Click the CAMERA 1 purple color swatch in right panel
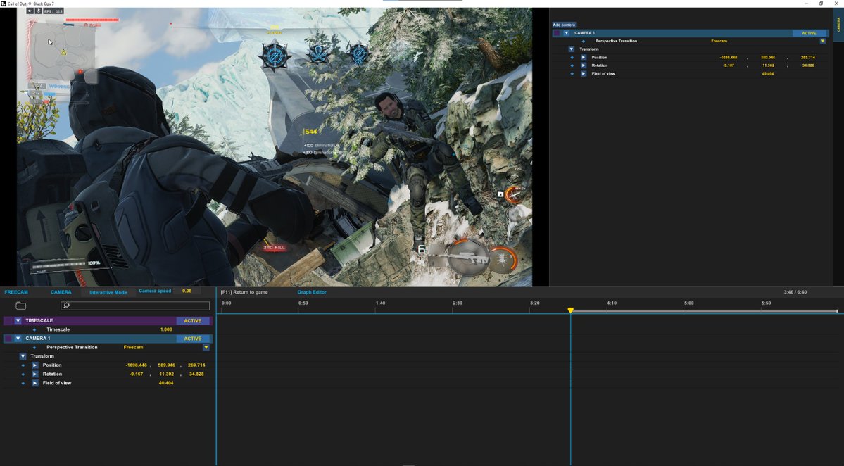 pyautogui.click(x=557, y=33)
